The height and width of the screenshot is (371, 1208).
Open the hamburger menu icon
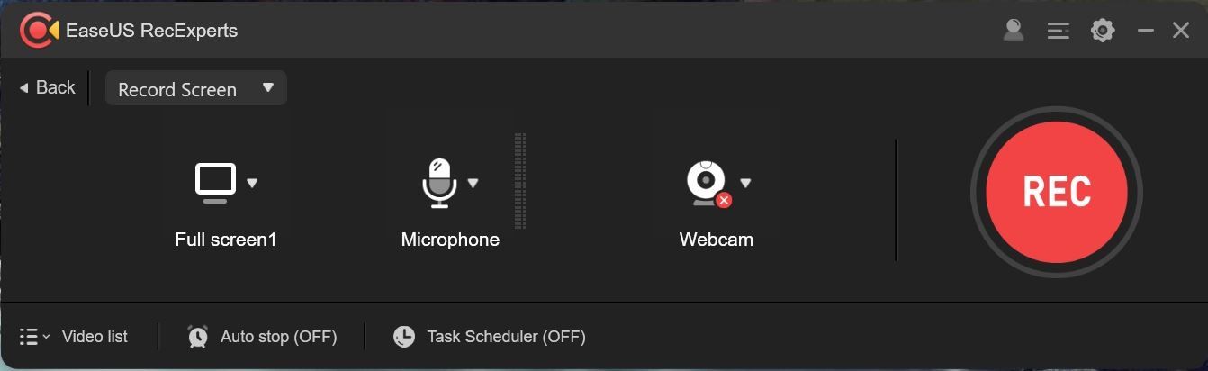point(1058,31)
